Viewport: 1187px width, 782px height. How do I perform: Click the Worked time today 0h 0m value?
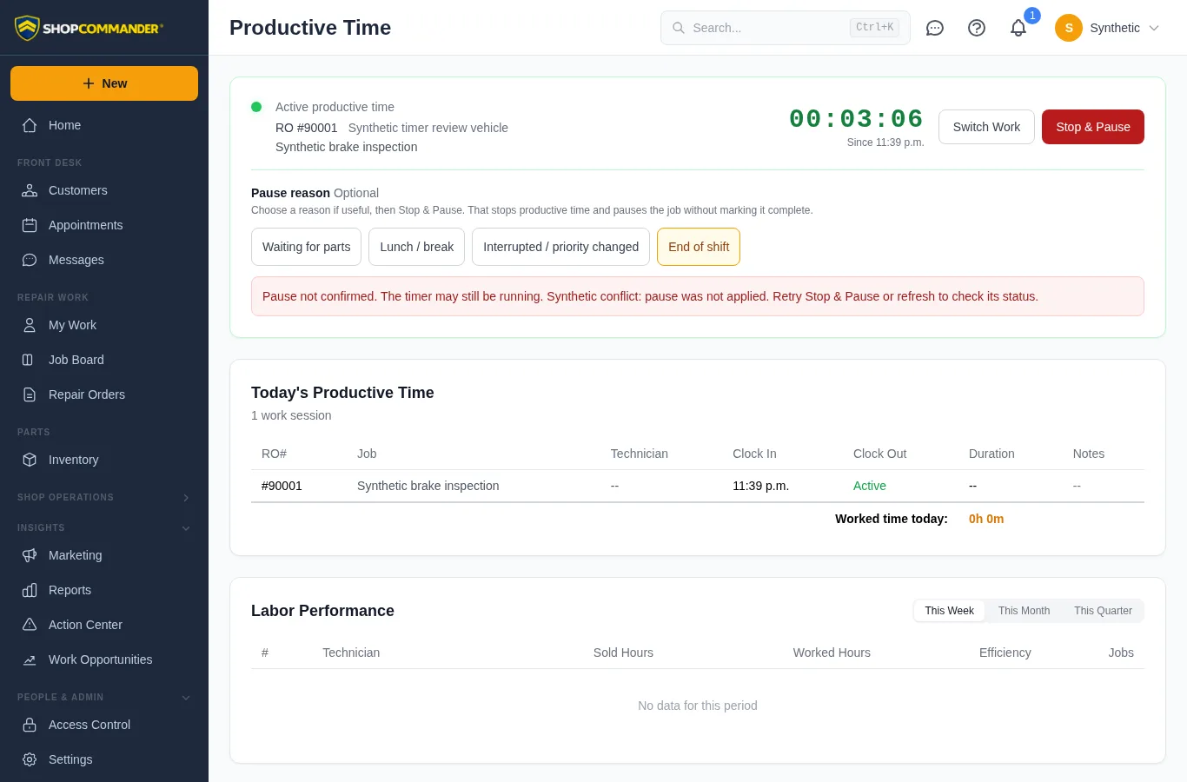986,519
